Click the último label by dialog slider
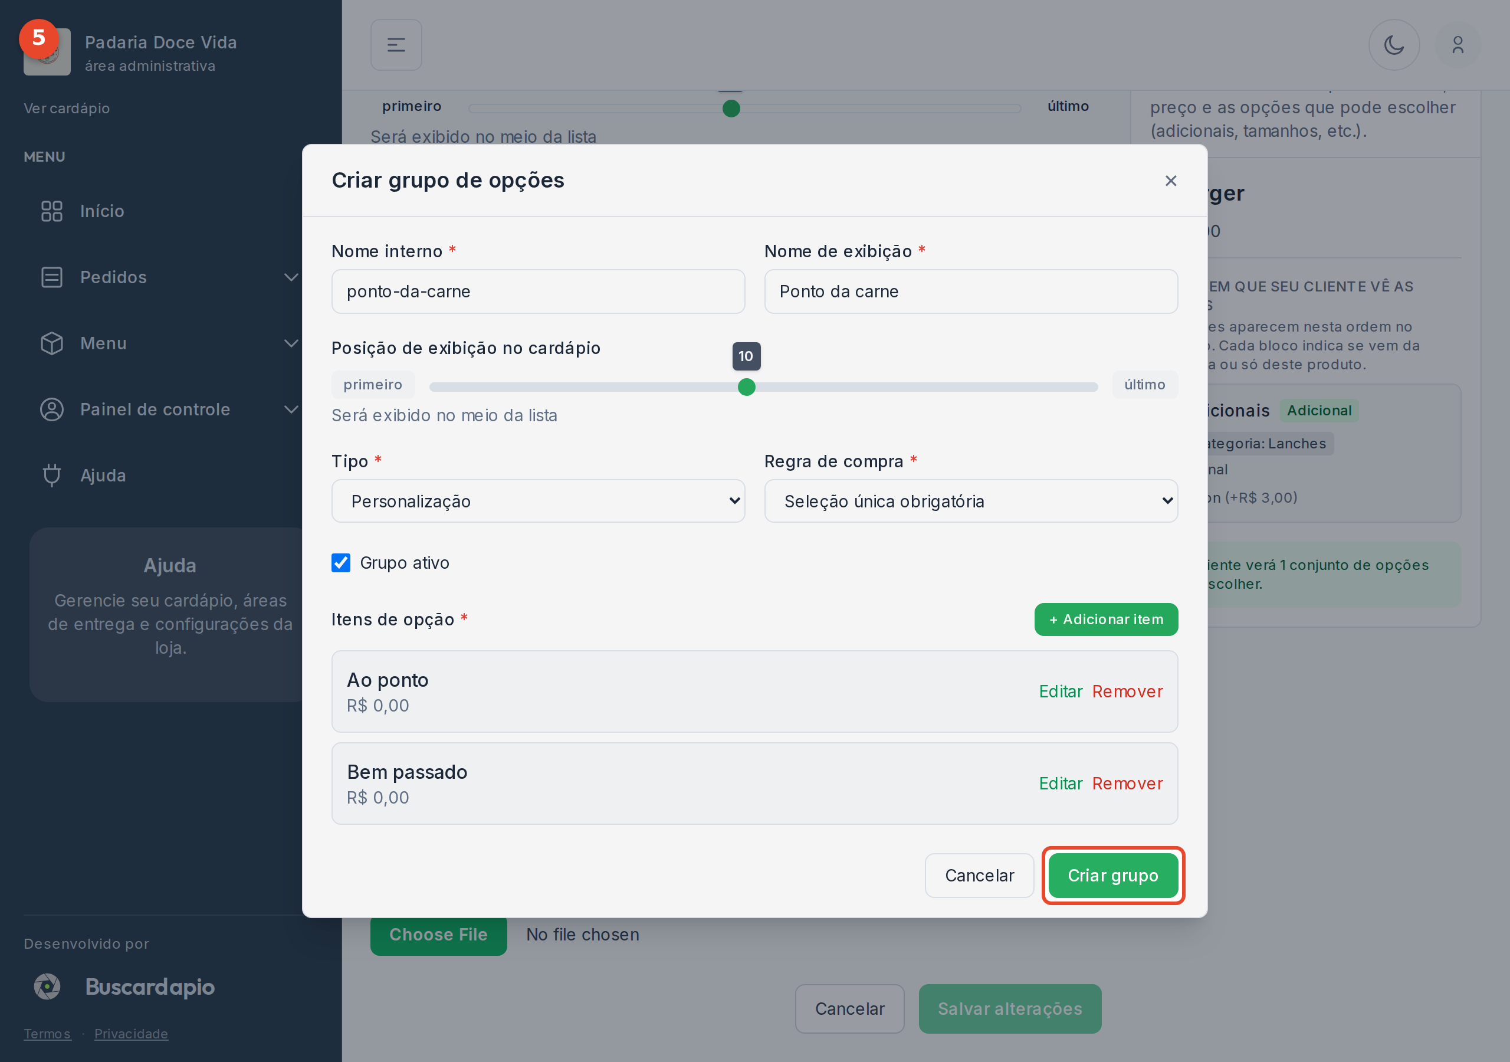 point(1145,385)
